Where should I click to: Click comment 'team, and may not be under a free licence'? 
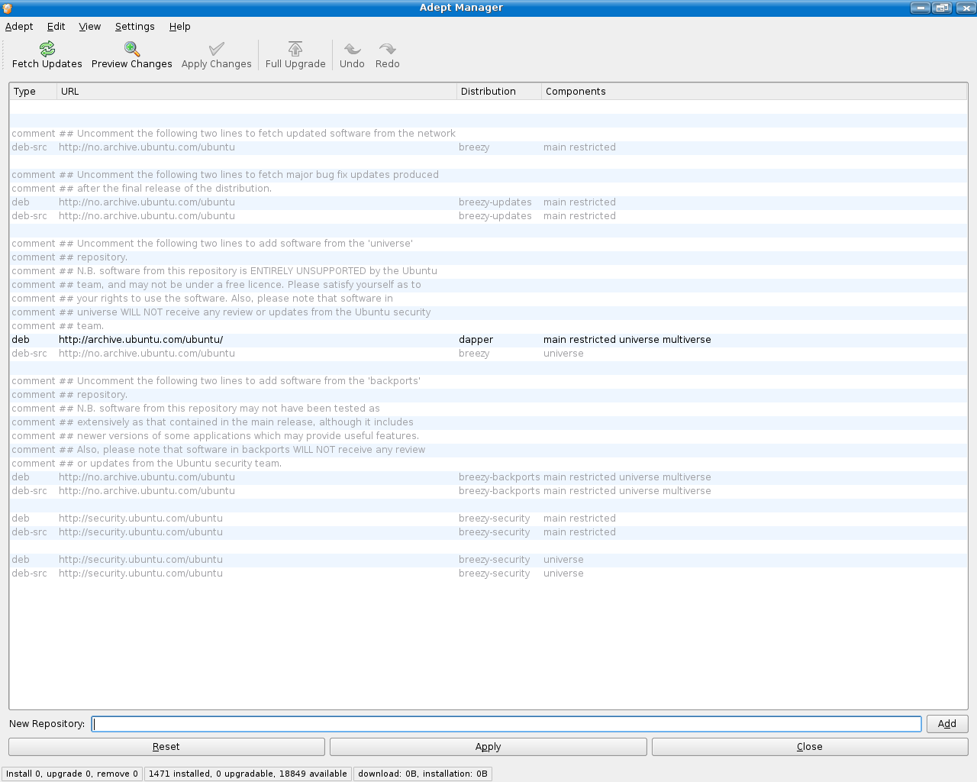click(x=240, y=285)
